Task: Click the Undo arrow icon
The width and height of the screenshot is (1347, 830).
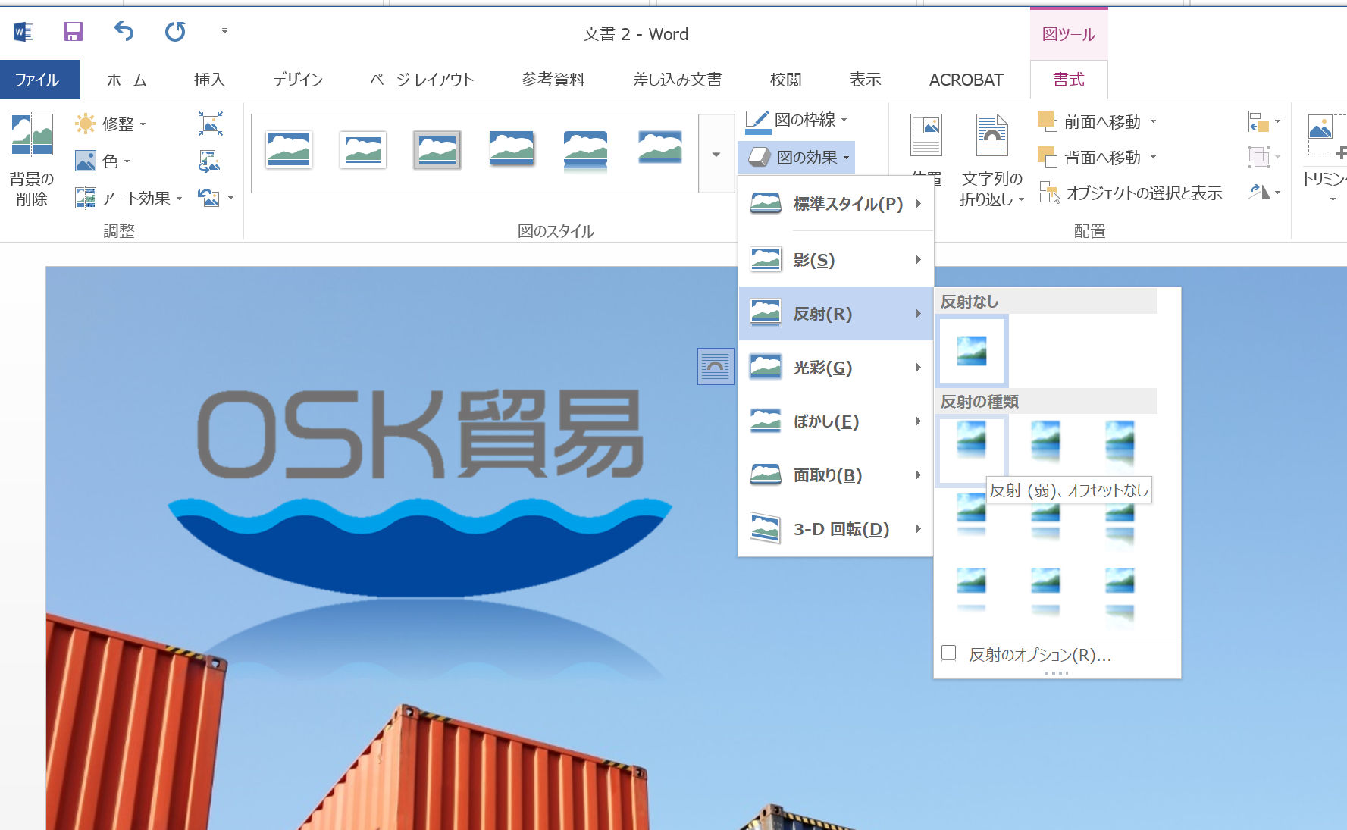Action: 124,32
